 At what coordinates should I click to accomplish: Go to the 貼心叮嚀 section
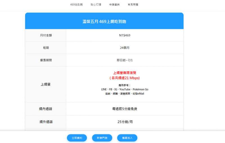coord(96,5)
